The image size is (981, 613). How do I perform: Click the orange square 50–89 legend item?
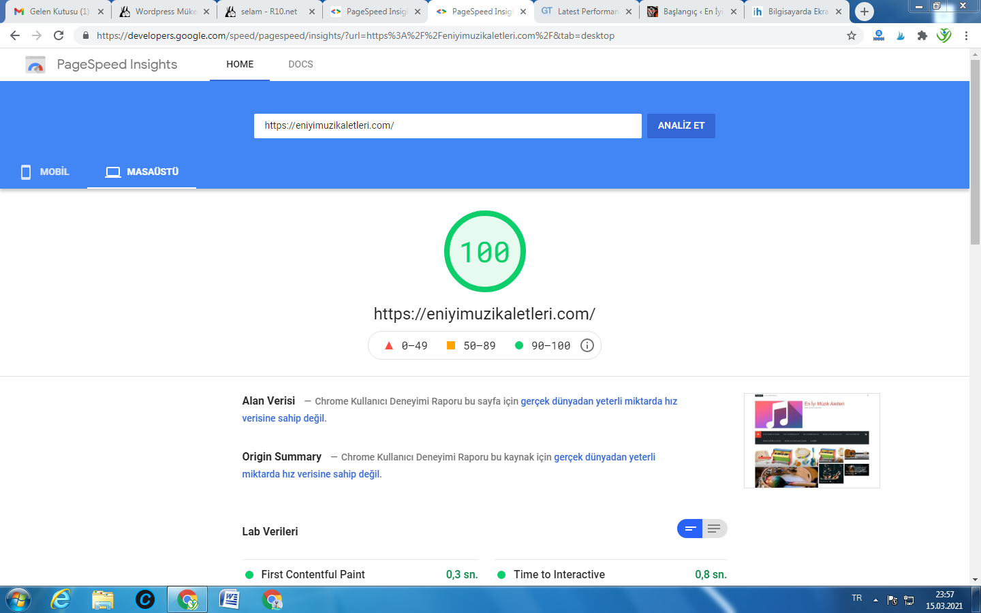click(x=471, y=346)
